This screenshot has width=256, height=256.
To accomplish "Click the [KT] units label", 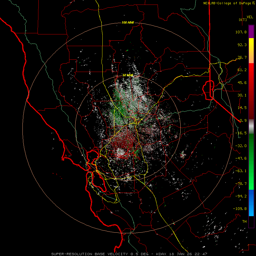I will 243,20.
